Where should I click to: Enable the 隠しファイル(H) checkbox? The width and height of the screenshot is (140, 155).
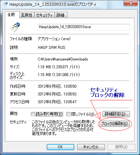(68, 114)
